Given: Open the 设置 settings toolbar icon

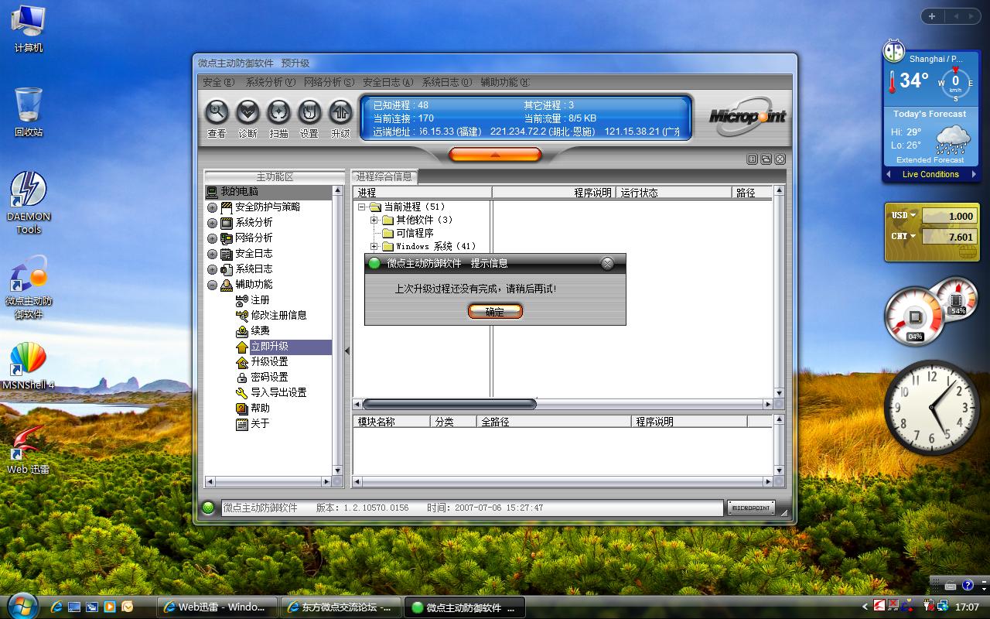Looking at the screenshot, I should coord(309,113).
